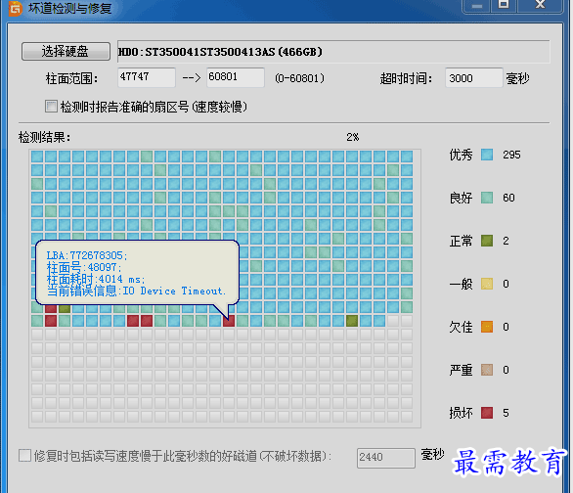This screenshot has width=573, height=493.
Task: Click the 柱面耗时:4014 ms tooltip line
Action: click(96, 279)
